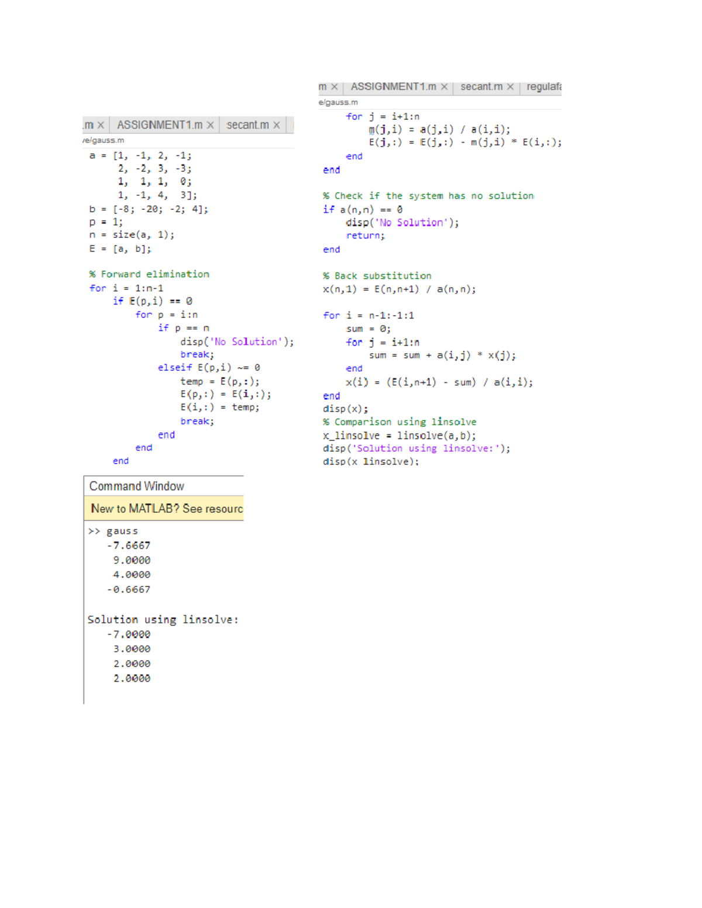This screenshot has width=702, height=908.
Task: Click line "disp('Solution using linsolve:');"
Action: 417,448
